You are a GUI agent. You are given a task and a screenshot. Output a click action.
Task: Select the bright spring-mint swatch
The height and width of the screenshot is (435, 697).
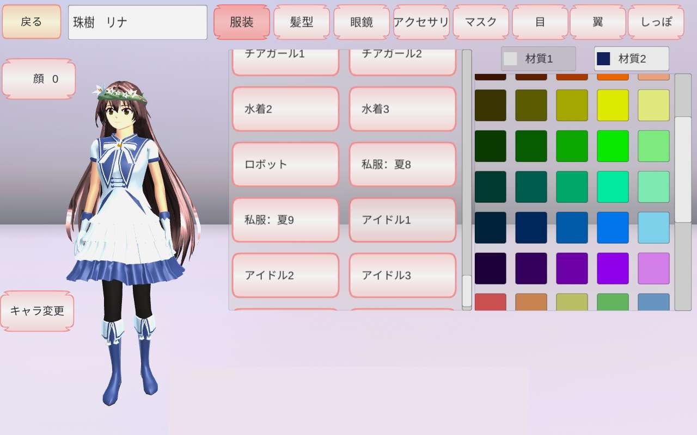[613, 187]
